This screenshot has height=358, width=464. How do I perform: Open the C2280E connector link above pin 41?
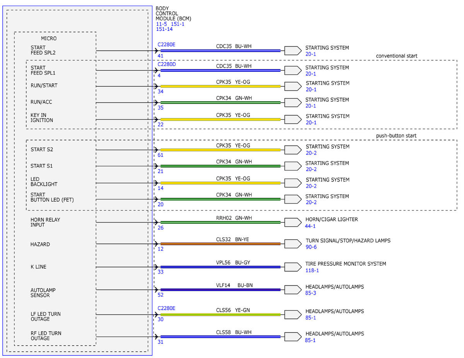[167, 44]
